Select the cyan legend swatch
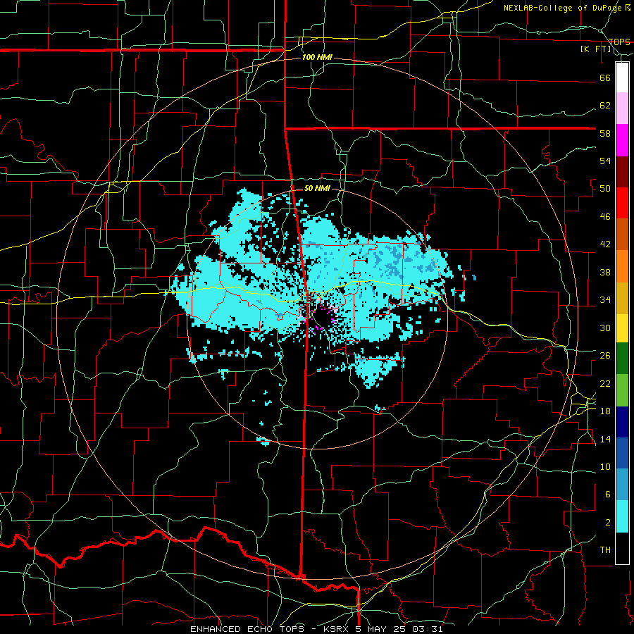The width and height of the screenshot is (634, 634). (622, 516)
